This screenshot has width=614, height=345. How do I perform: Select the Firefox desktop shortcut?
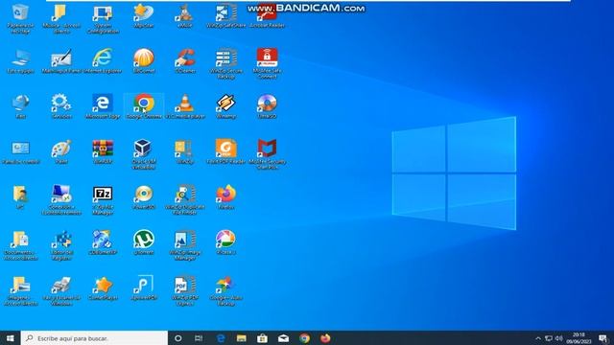[226, 197]
